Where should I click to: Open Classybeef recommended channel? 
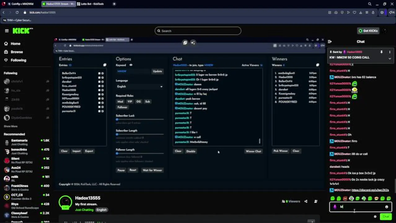26,215
